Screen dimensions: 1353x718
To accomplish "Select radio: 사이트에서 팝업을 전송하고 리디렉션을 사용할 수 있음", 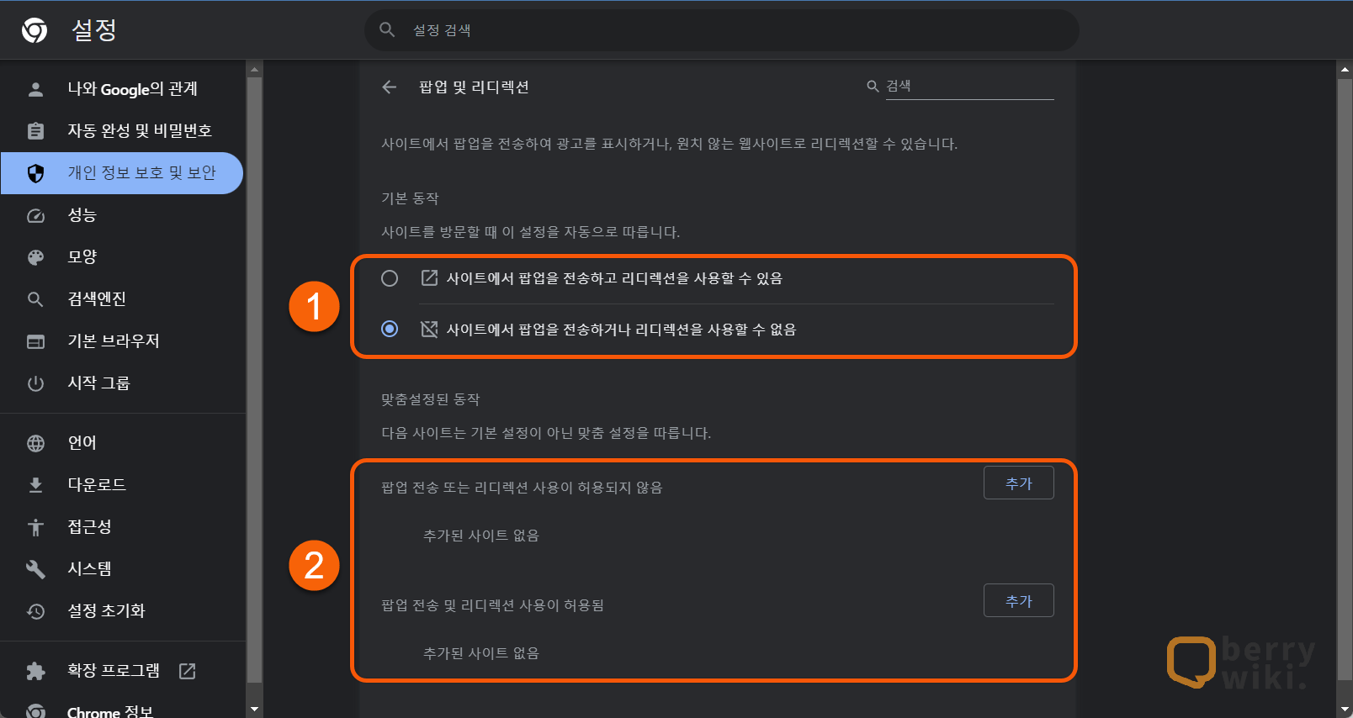I will click(390, 278).
